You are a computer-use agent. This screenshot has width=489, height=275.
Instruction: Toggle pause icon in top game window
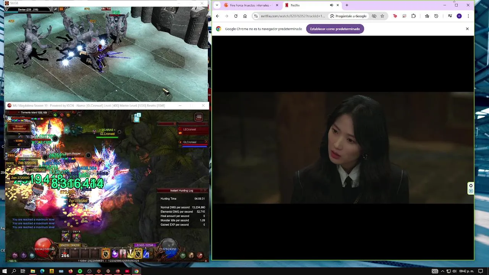coord(61,9)
